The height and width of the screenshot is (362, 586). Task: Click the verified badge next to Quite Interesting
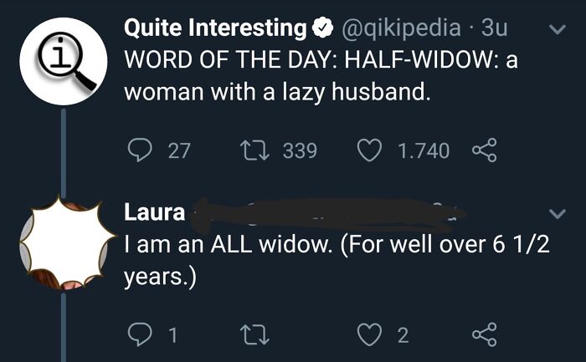[x=321, y=28]
